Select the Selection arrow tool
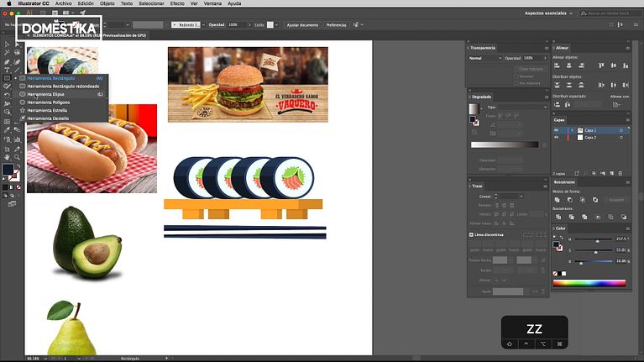Screen dimensions: 644x362 pyautogui.click(x=7, y=44)
